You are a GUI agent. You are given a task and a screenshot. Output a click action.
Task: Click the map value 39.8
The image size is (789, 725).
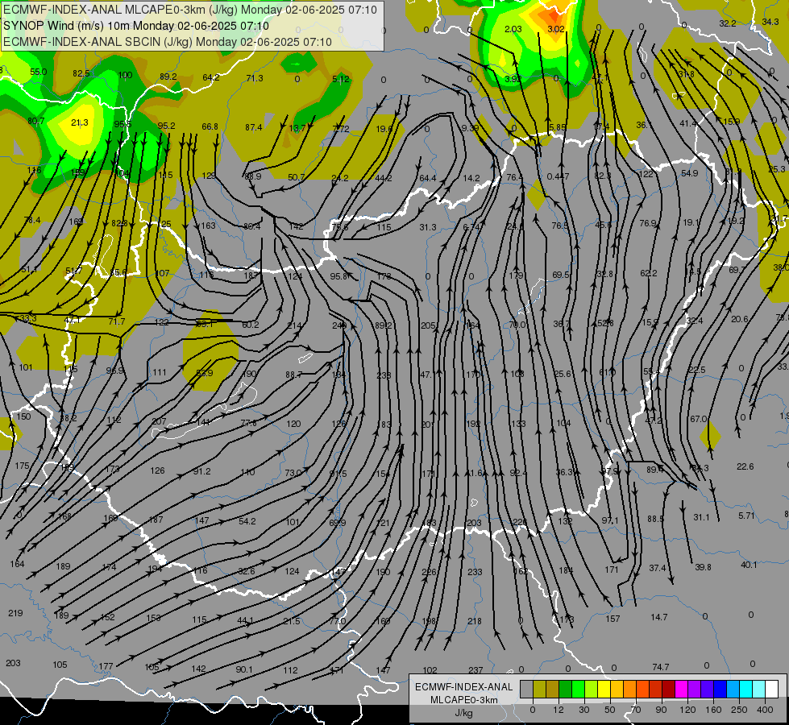coord(703,567)
